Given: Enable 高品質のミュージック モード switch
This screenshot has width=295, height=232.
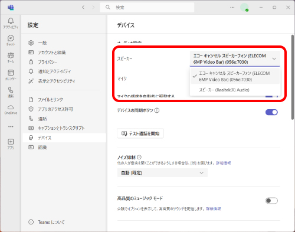Looking at the screenshot, I should pyautogui.click(x=271, y=201).
